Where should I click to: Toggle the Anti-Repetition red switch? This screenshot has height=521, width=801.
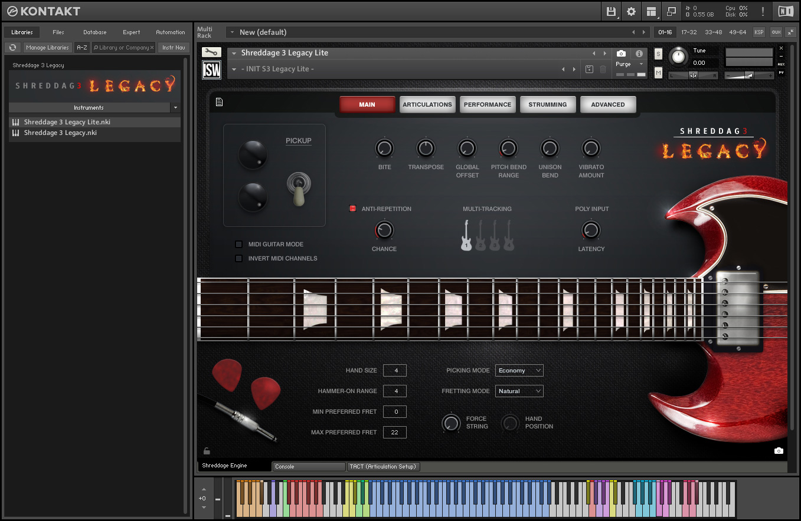(x=353, y=208)
